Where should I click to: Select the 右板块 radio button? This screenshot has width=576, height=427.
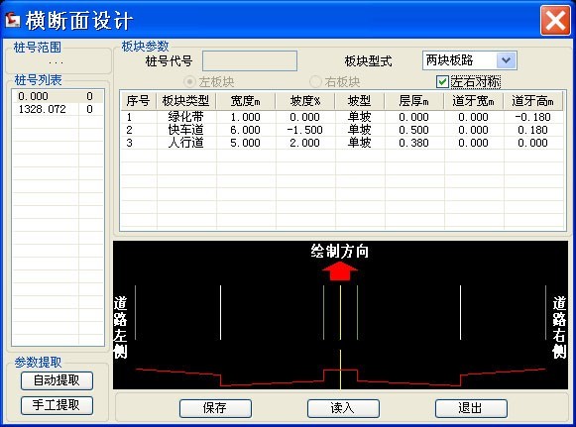315,81
